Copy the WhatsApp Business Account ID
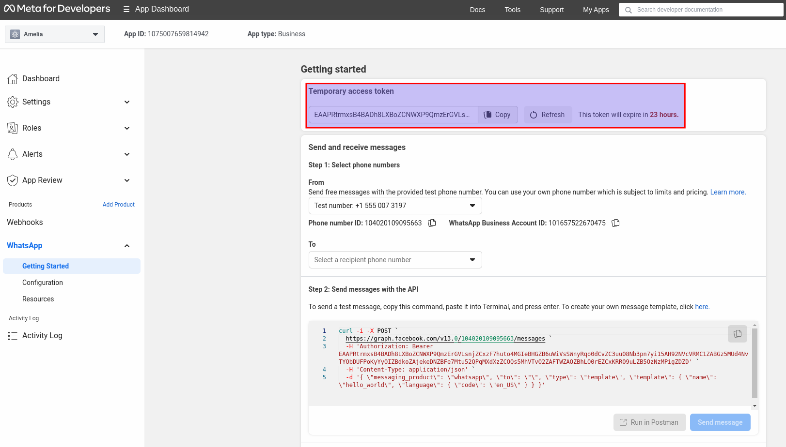 click(x=616, y=223)
